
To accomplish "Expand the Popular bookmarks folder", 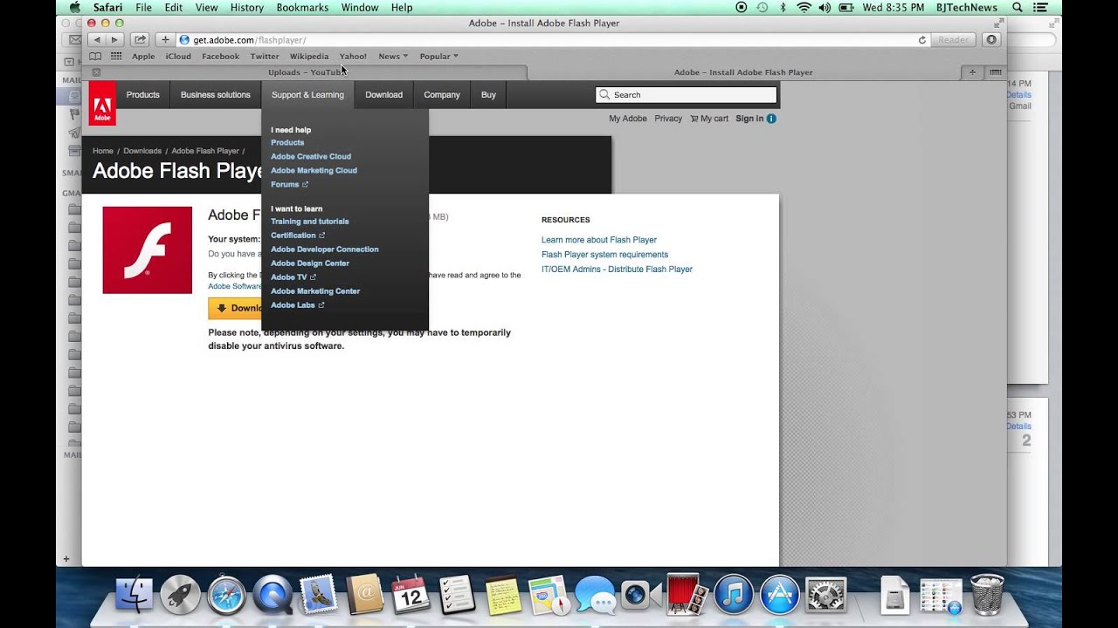I will coord(438,56).
